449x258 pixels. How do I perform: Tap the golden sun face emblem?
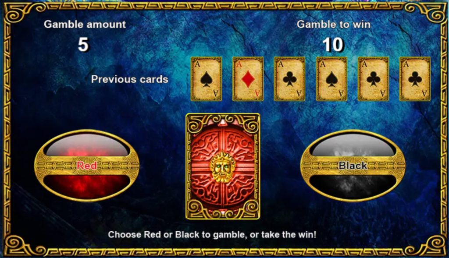(223, 168)
